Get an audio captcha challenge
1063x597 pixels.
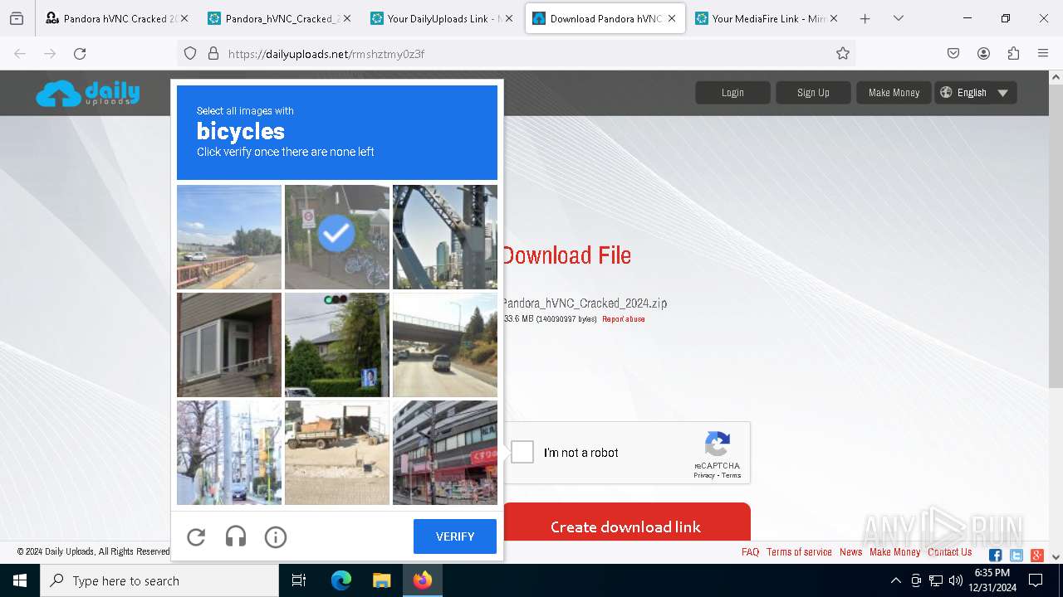[x=236, y=537]
